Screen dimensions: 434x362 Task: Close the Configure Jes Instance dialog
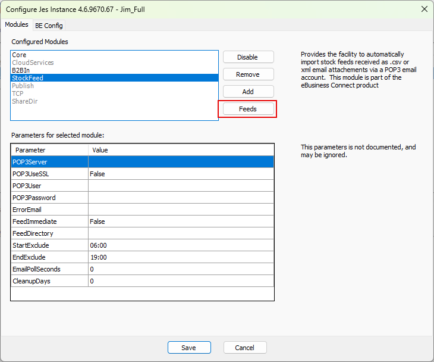click(x=424, y=9)
